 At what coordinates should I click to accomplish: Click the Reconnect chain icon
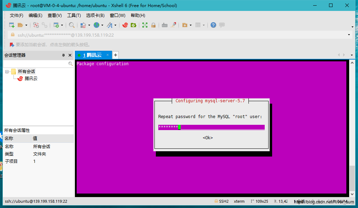[45, 25]
